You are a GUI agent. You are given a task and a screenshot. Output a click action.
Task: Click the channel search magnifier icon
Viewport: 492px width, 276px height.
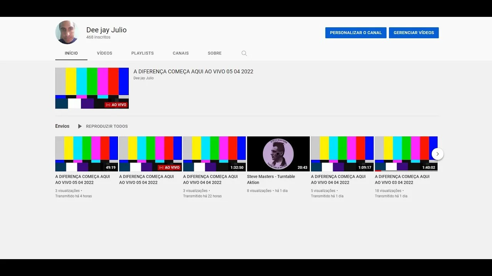coord(244,53)
